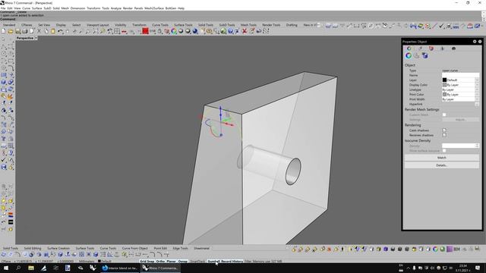Toggle Osnap in the status bar
486x273 pixels.
tap(183, 261)
